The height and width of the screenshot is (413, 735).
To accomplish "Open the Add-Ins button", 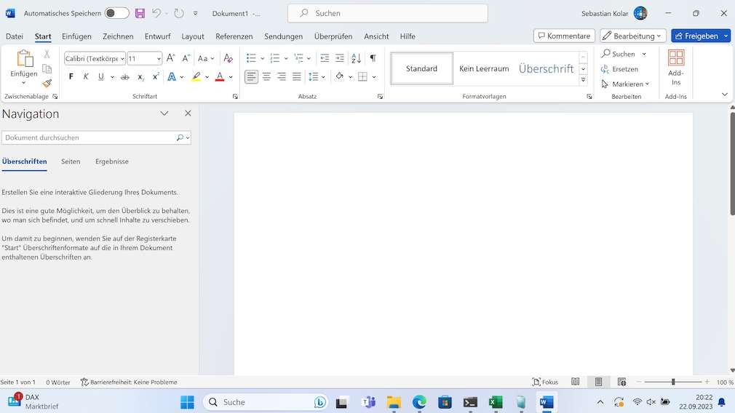I will click(675, 67).
